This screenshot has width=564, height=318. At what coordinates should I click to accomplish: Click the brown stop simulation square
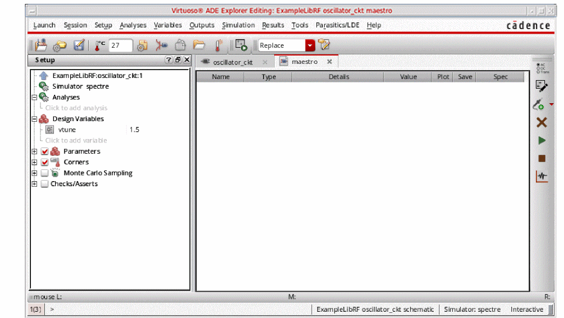tap(542, 158)
